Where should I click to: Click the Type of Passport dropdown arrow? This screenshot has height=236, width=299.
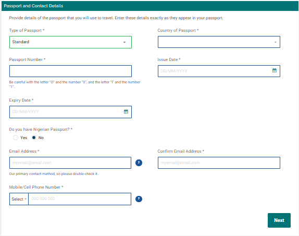coord(124,42)
